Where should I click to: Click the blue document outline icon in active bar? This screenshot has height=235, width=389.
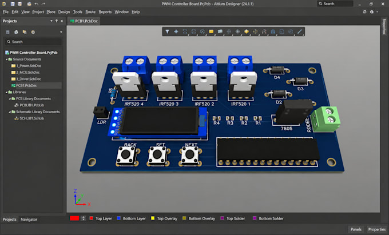pyautogui.click(x=282, y=31)
